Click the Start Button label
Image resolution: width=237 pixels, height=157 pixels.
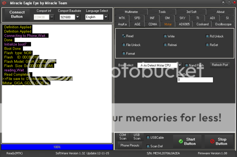190,141
